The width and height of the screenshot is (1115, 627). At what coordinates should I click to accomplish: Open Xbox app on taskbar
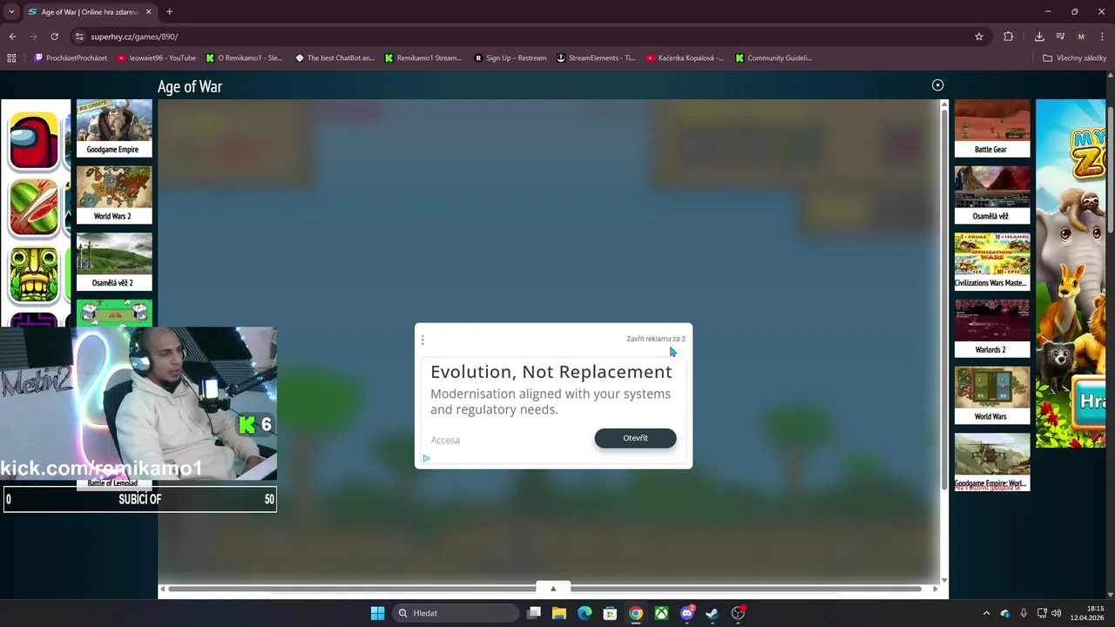pyautogui.click(x=661, y=613)
